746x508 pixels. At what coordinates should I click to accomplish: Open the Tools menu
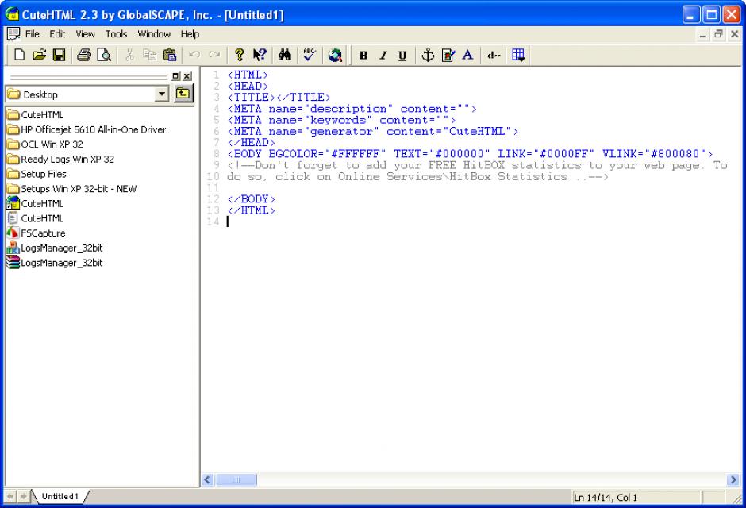pos(116,34)
